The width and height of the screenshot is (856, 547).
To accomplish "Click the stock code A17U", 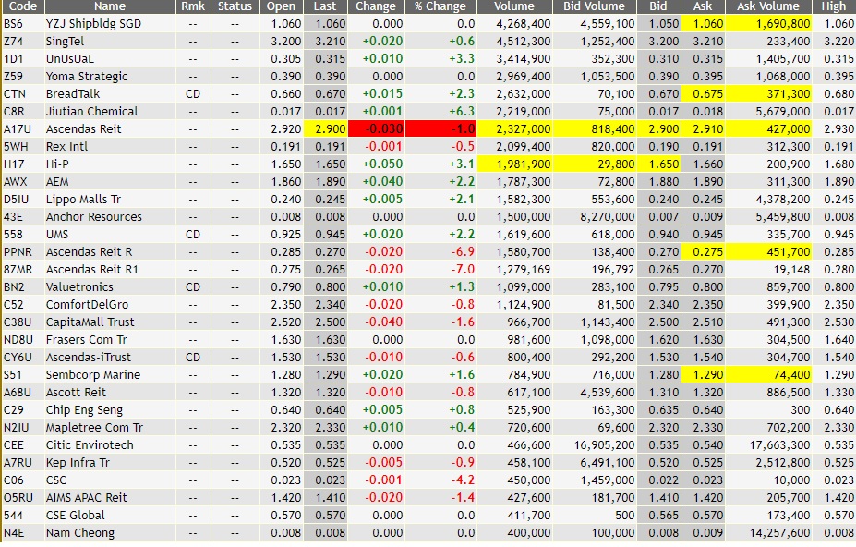I will [17, 129].
